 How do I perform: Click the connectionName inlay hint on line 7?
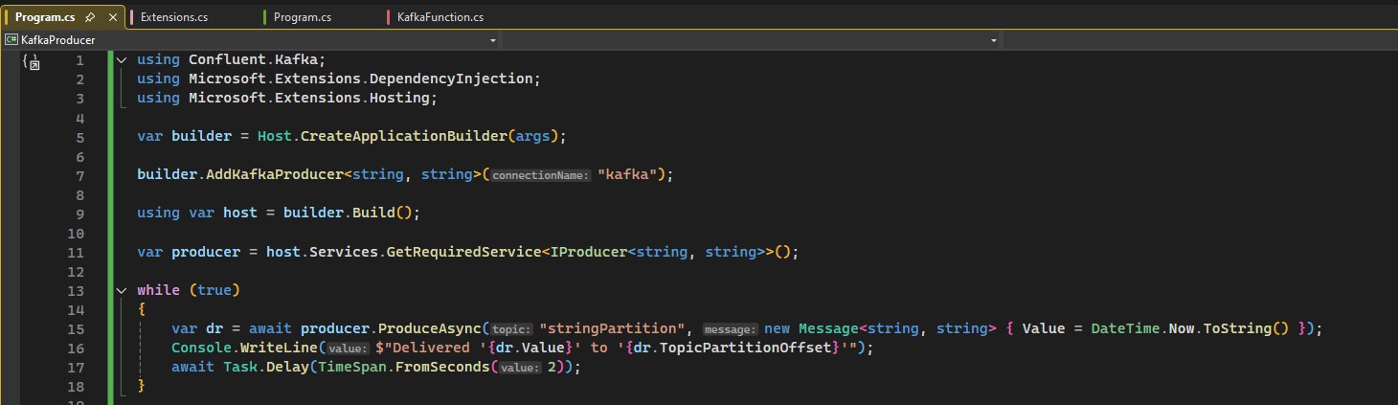point(541,176)
